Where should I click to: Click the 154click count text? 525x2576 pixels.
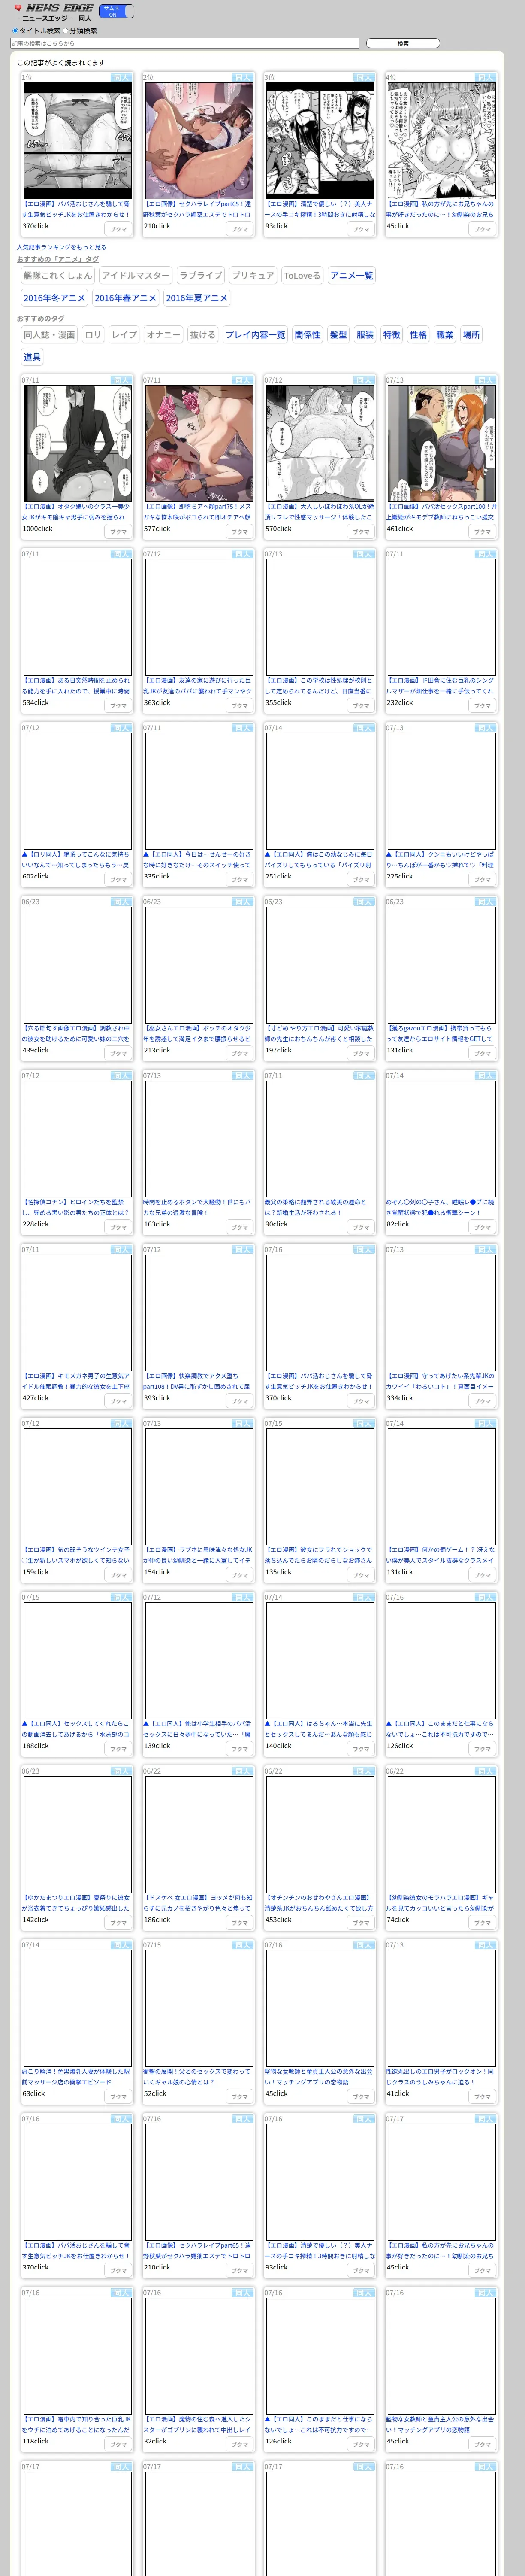coord(157,1572)
